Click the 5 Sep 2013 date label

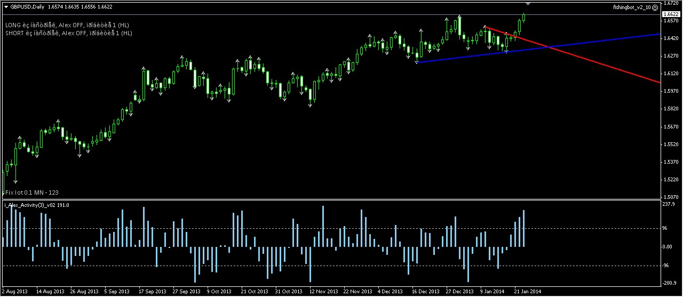117,292
